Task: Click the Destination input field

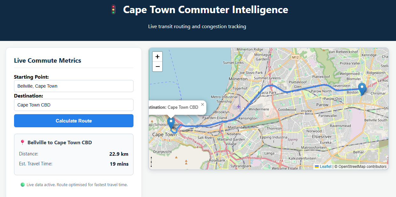Action: [x=73, y=105]
